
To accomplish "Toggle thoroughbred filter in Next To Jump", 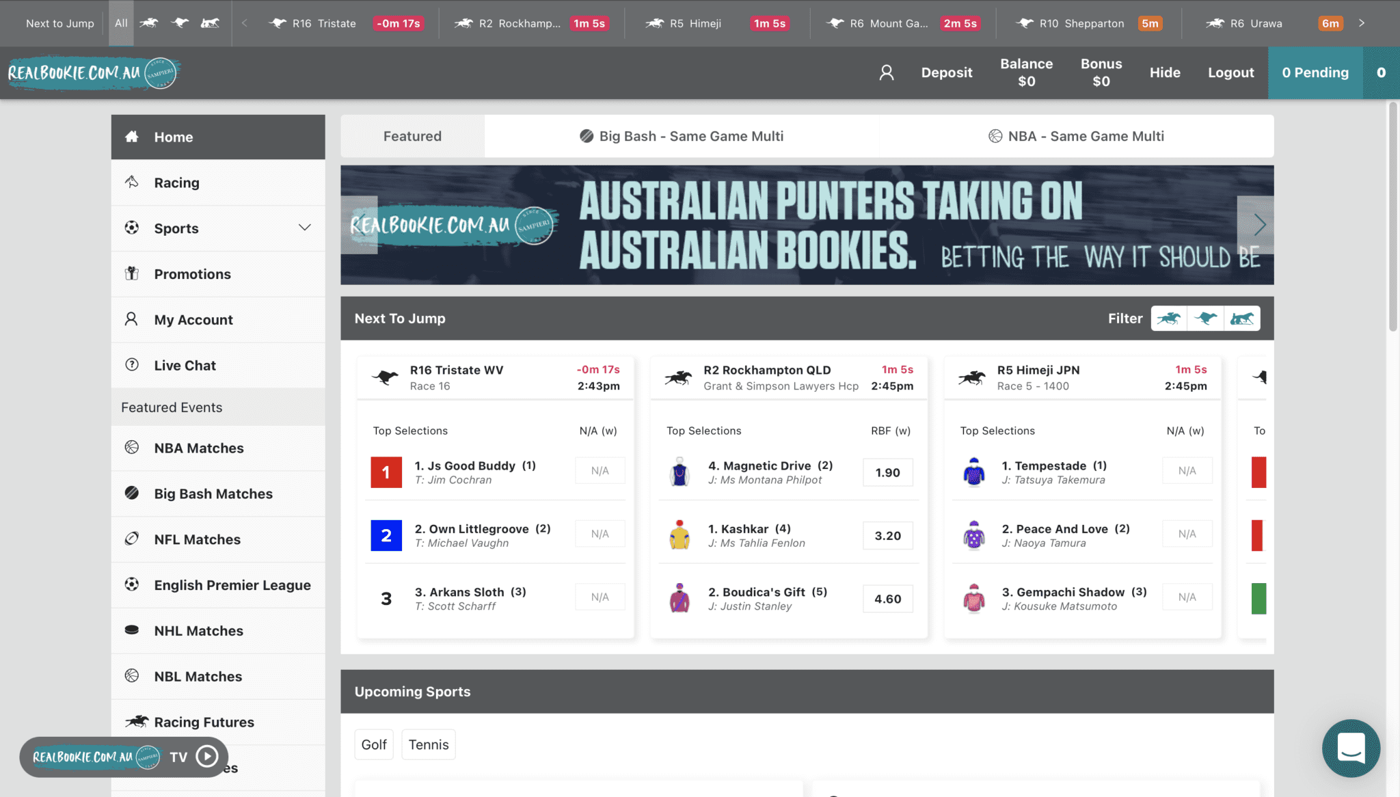I will (x=1169, y=319).
